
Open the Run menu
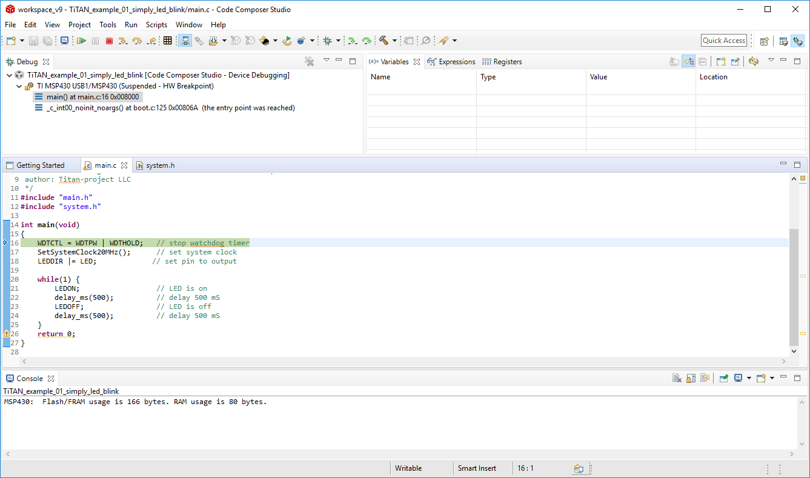pyautogui.click(x=131, y=25)
